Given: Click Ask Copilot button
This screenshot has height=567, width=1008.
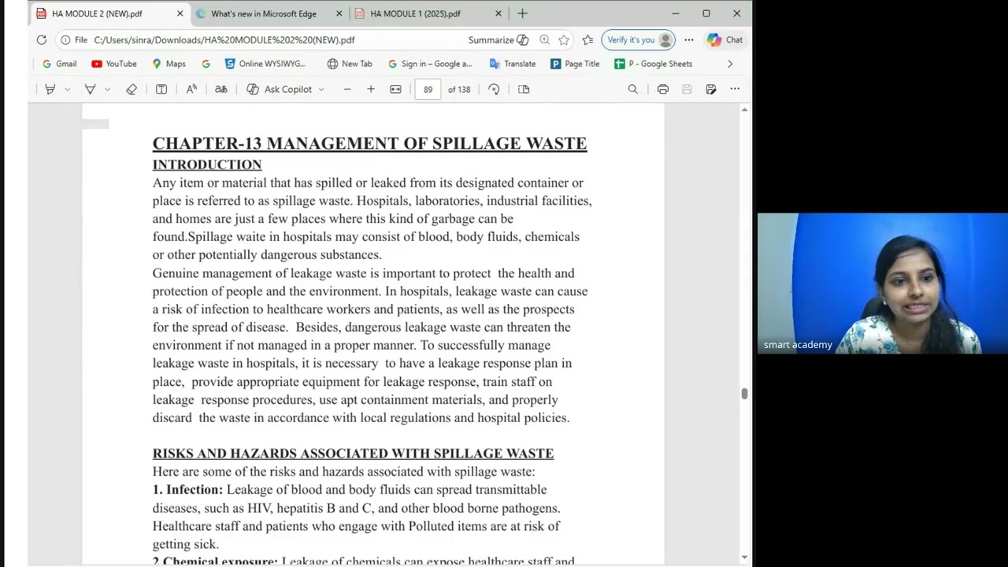Looking at the screenshot, I should tap(280, 89).
